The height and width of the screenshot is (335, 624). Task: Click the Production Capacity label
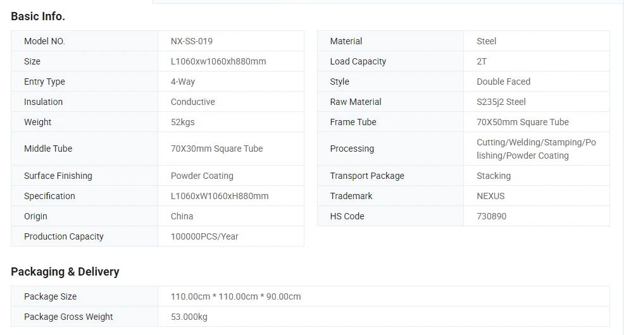pyautogui.click(x=64, y=237)
